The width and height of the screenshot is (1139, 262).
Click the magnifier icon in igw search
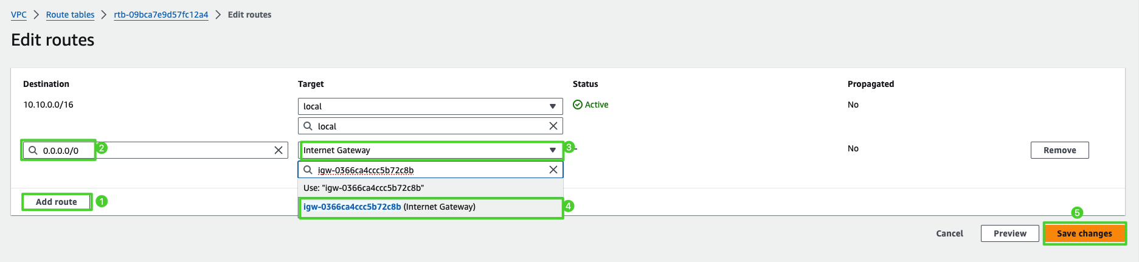point(308,170)
